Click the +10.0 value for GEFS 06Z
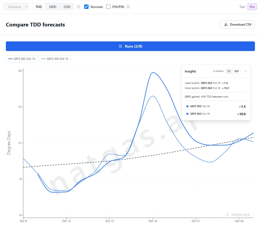260x225 pixels. [x=241, y=114]
